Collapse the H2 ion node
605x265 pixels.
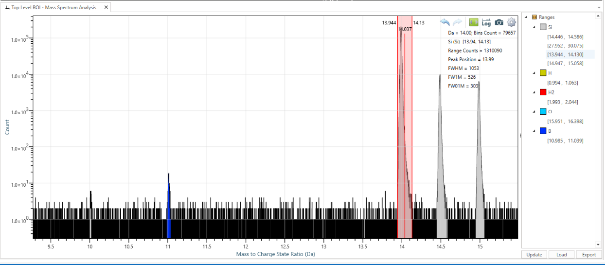(534, 92)
